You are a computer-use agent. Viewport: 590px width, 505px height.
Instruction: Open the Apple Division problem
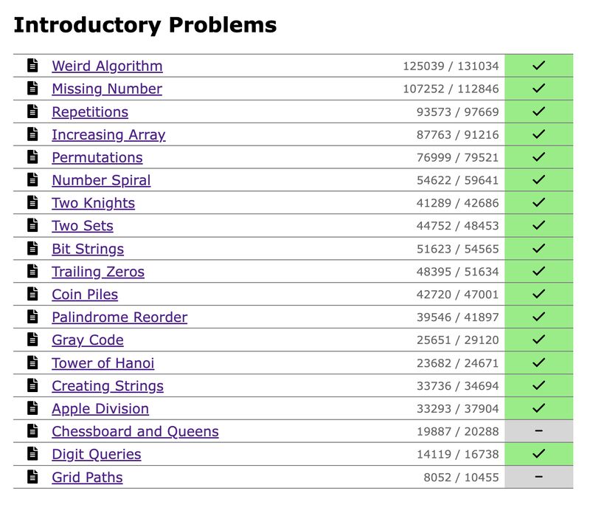coord(100,408)
